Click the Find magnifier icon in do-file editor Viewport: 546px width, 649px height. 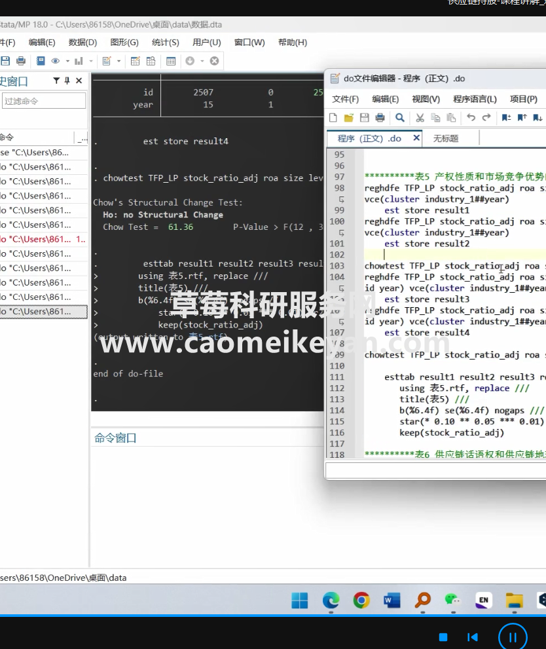pyautogui.click(x=400, y=117)
